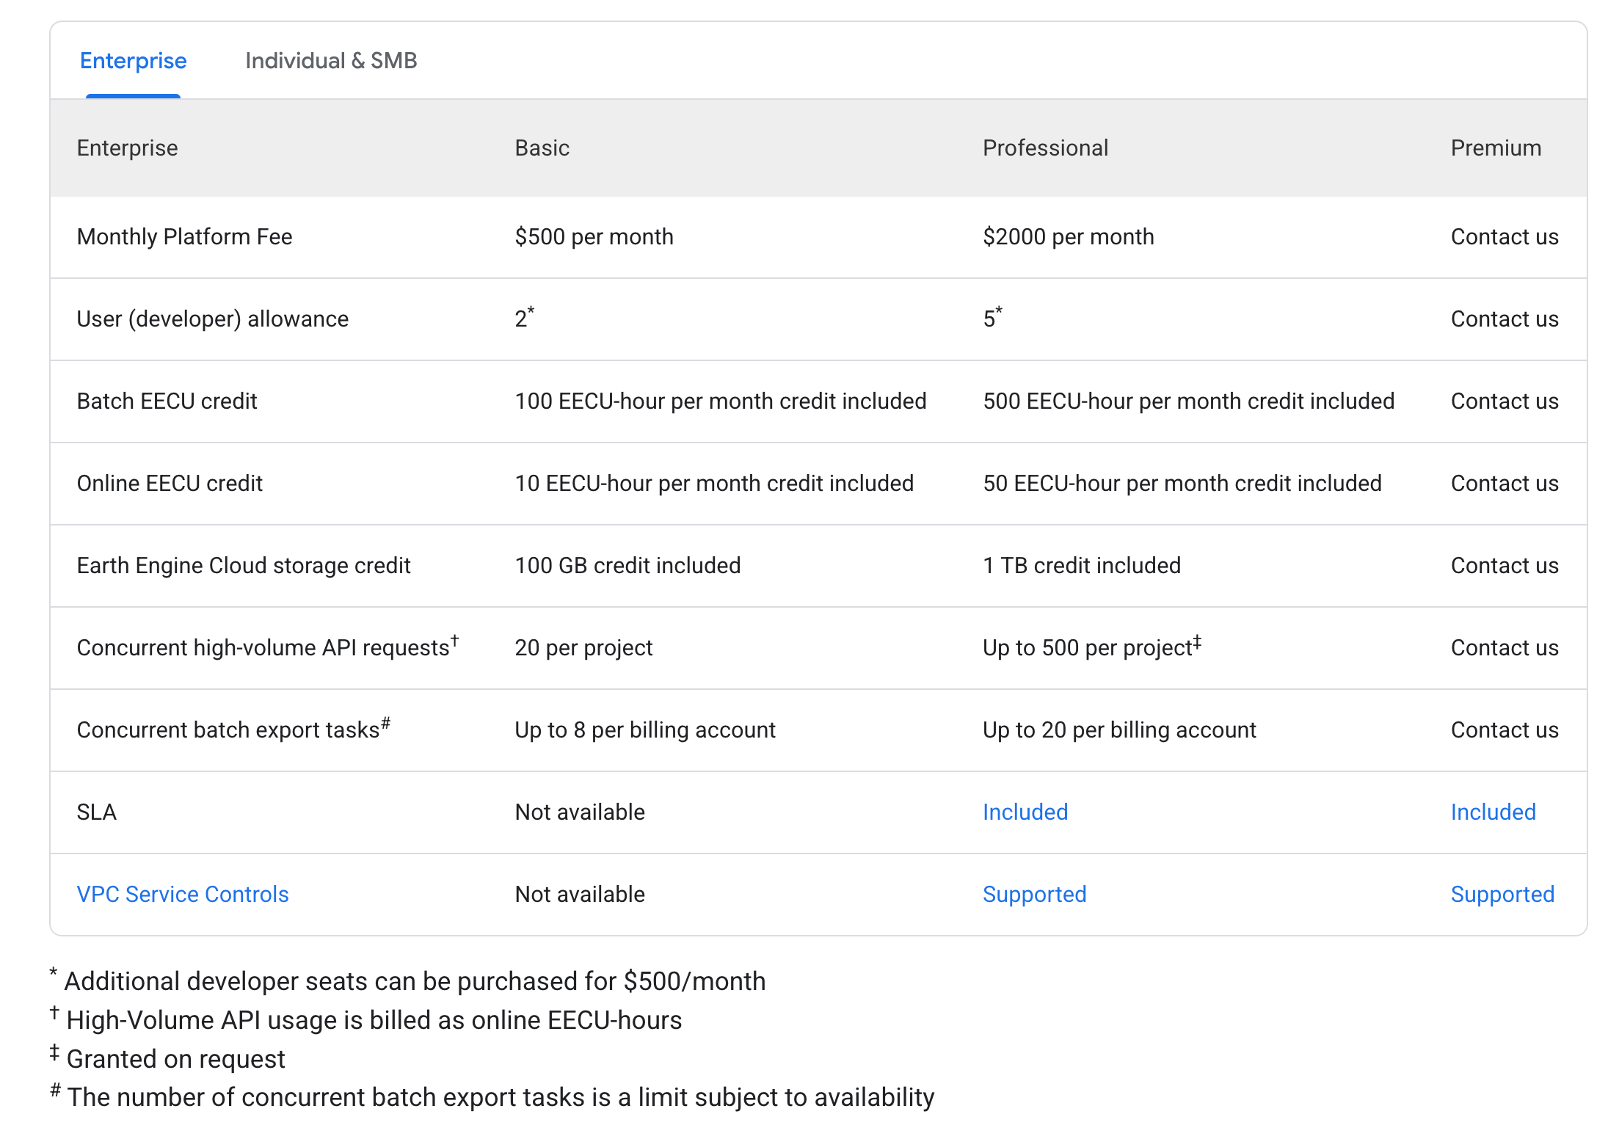
Task: Click "Earth Engine Cloud storage credit" label
Action: [244, 565]
